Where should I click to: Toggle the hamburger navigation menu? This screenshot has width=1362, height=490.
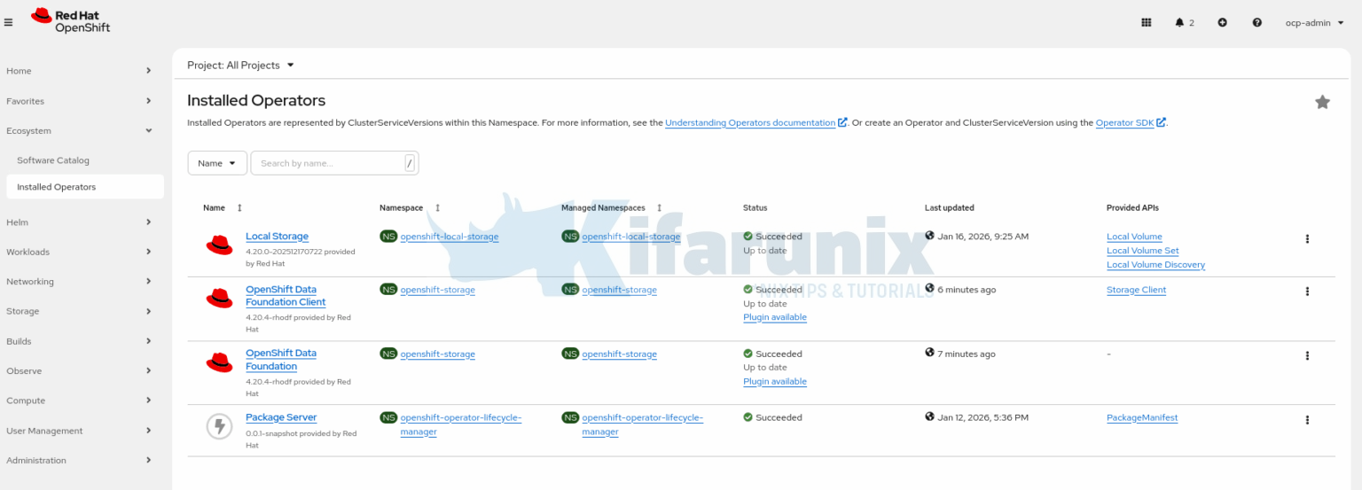(x=9, y=22)
